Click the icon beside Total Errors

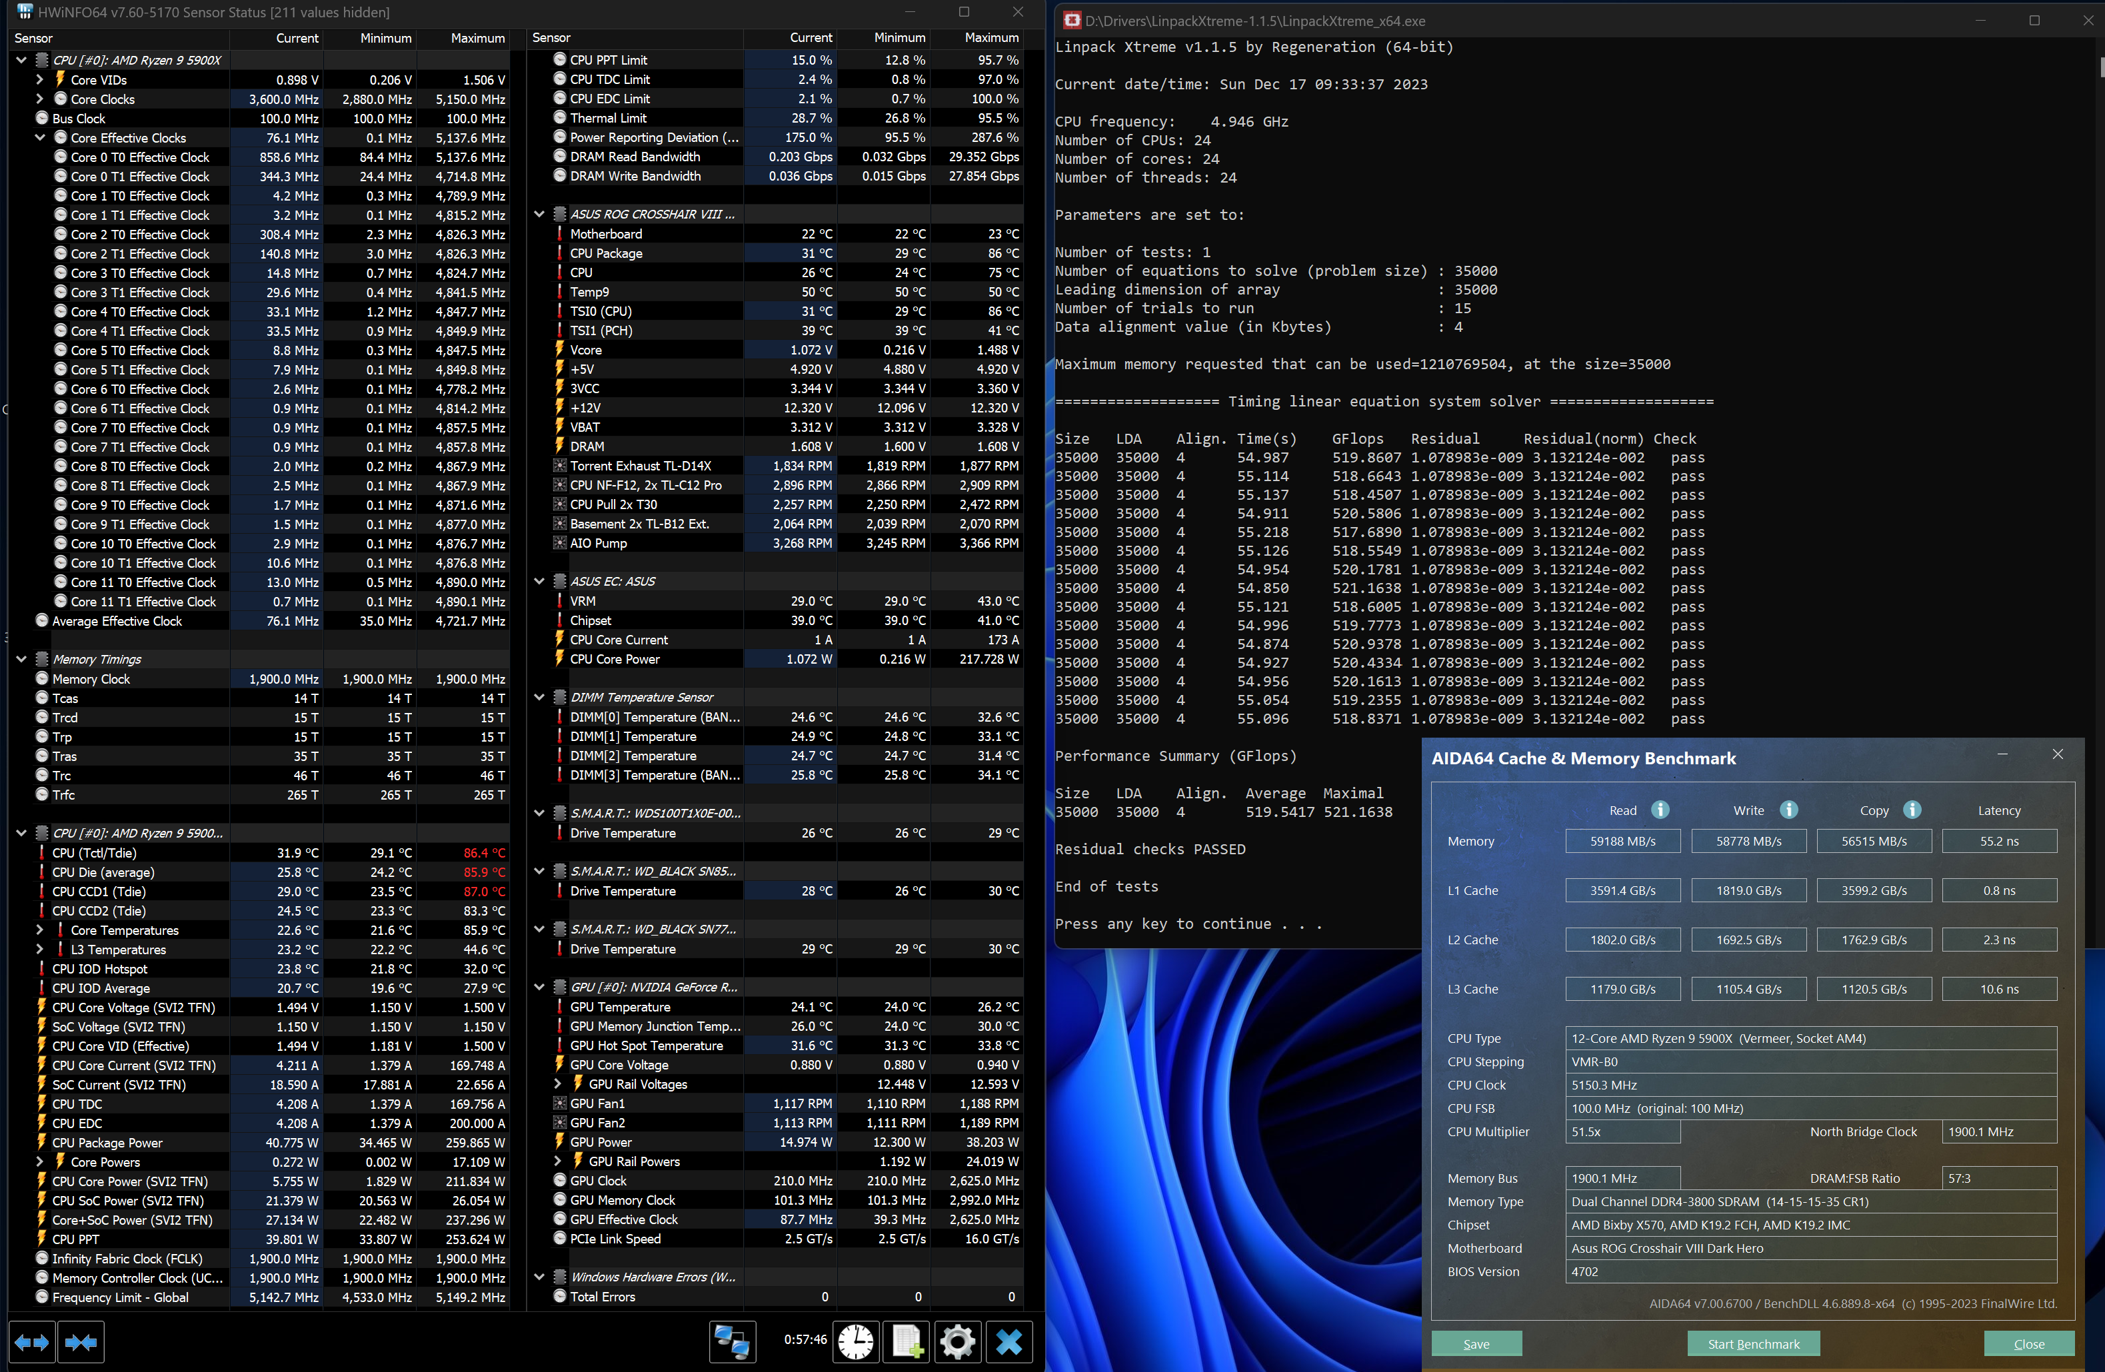(x=560, y=1296)
